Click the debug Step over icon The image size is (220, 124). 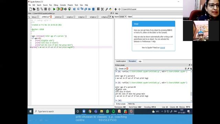(x=78, y=9)
